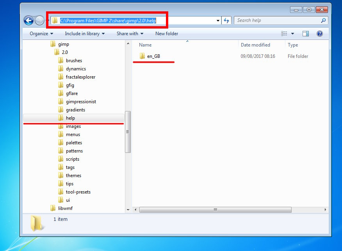Screen dimensions: 342x251
Task: Select the gflare folder in tree
Action: click(x=72, y=93)
